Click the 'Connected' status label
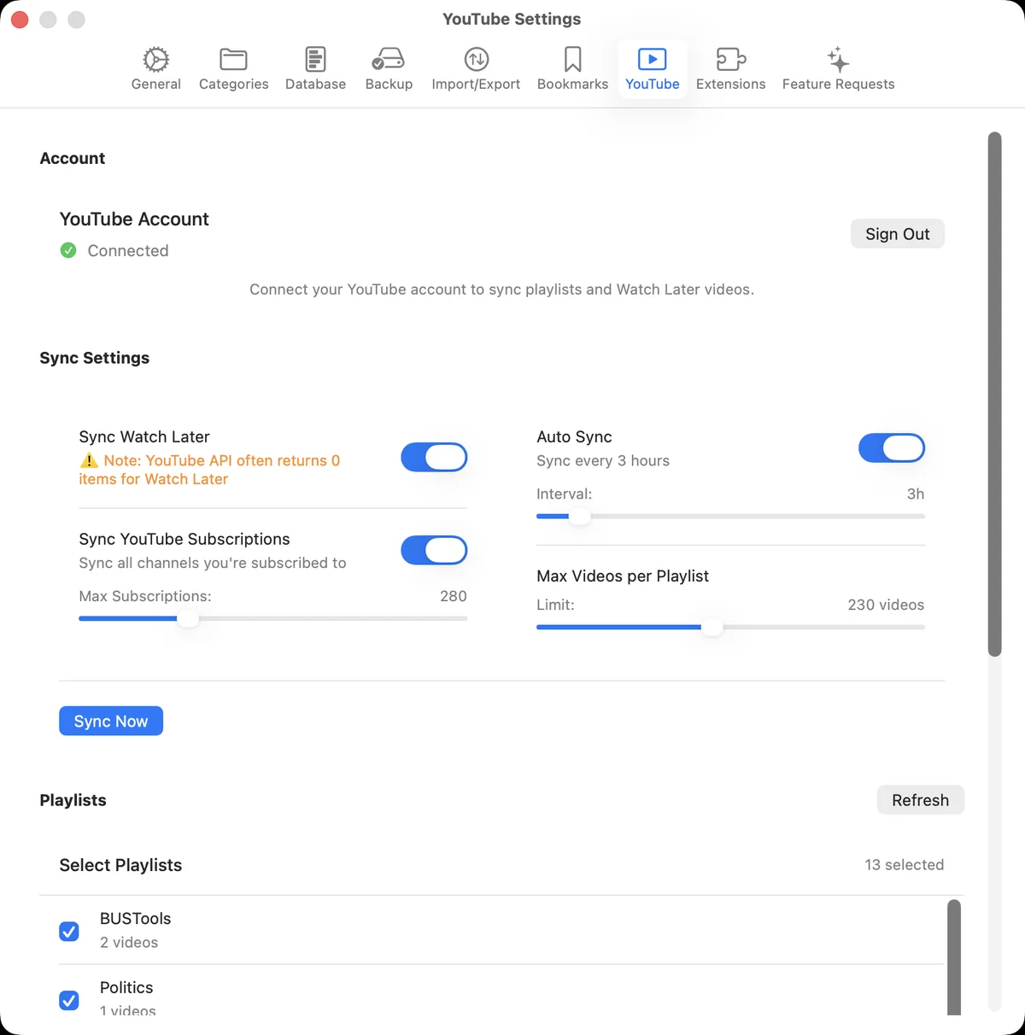 pyautogui.click(x=128, y=250)
